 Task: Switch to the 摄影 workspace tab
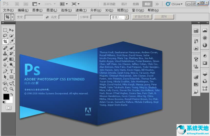(x=147, y=4)
